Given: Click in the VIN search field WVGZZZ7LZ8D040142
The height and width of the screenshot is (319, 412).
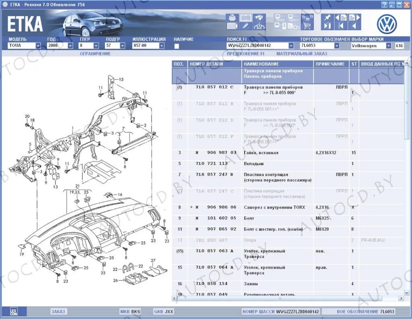Looking at the screenshot, I should pyautogui.click(x=257, y=46).
